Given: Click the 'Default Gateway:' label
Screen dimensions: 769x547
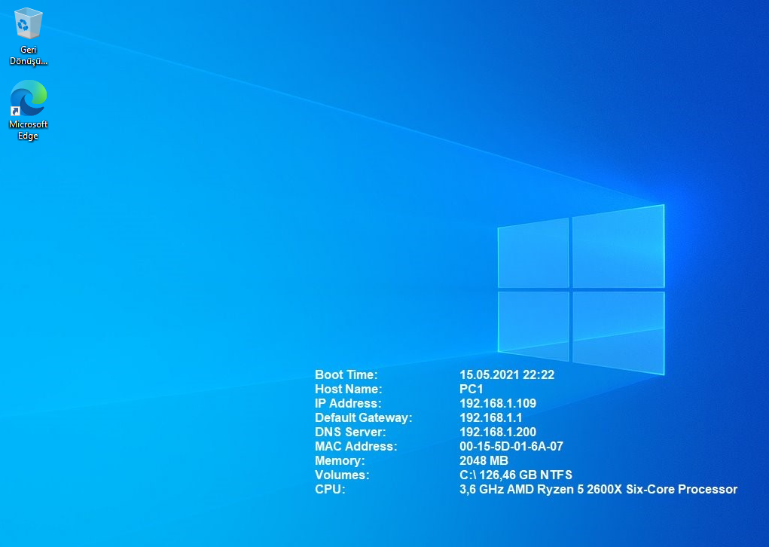Looking at the screenshot, I should (x=364, y=417).
